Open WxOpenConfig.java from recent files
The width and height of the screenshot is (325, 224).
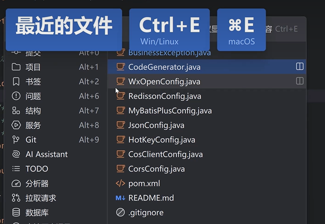click(207, 81)
